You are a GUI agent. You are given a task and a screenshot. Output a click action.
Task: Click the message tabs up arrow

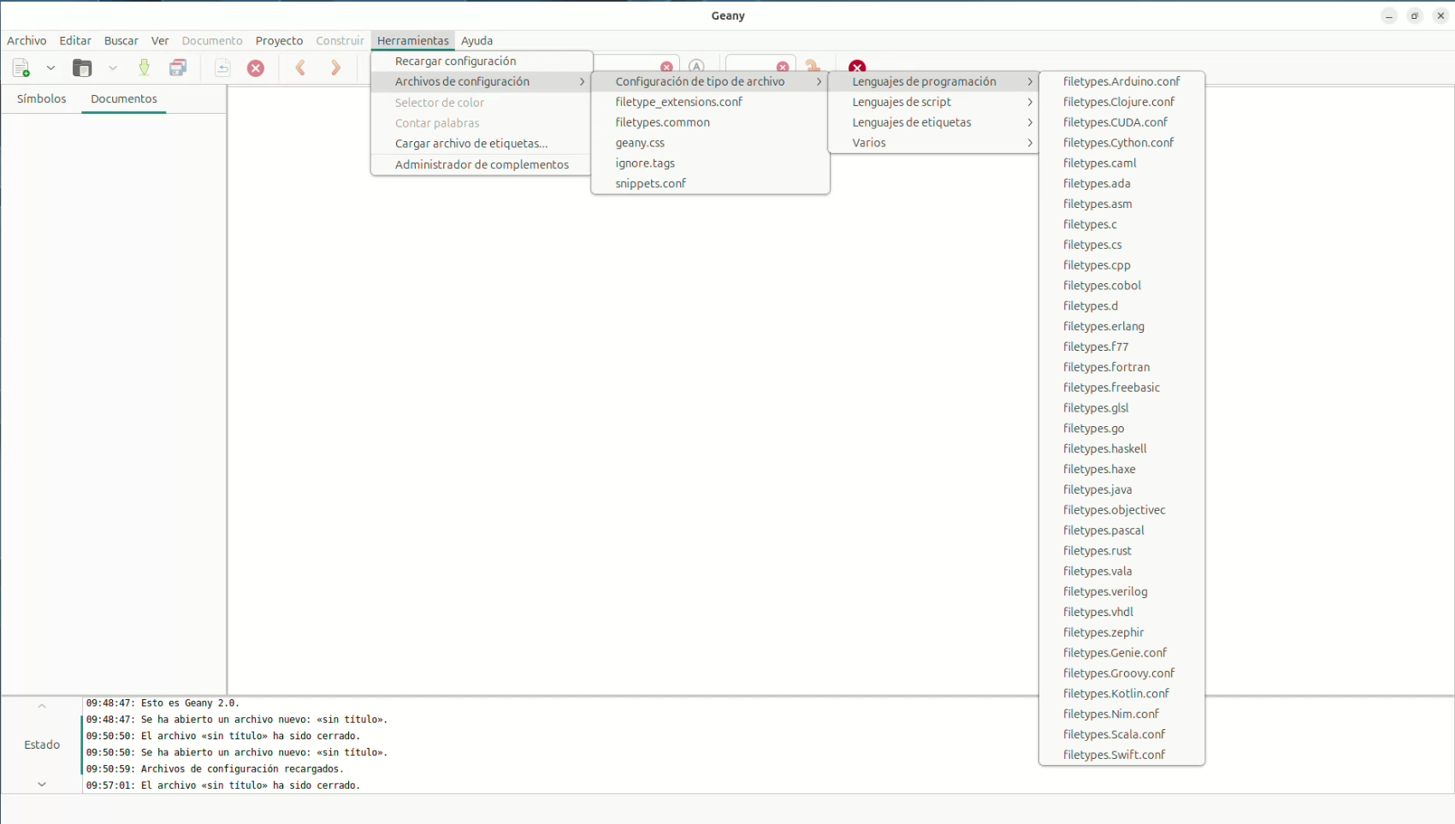pos(41,706)
